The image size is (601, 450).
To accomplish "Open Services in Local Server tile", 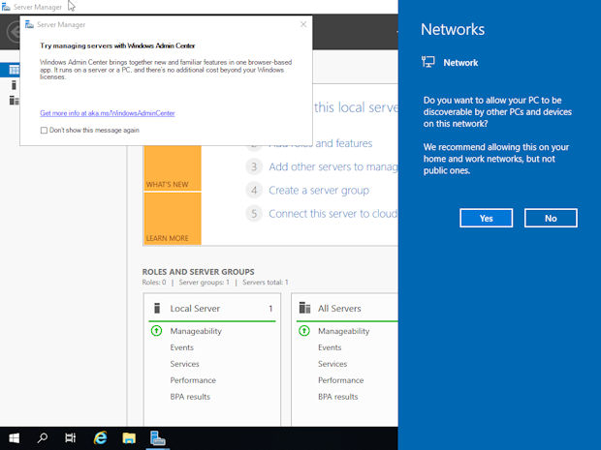I will point(184,364).
